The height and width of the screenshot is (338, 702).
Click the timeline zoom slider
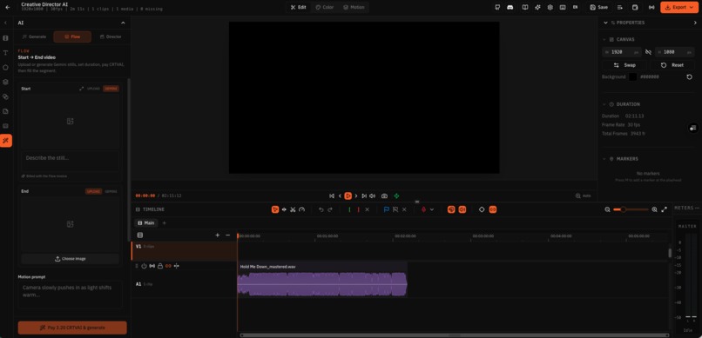[x=631, y=209]
